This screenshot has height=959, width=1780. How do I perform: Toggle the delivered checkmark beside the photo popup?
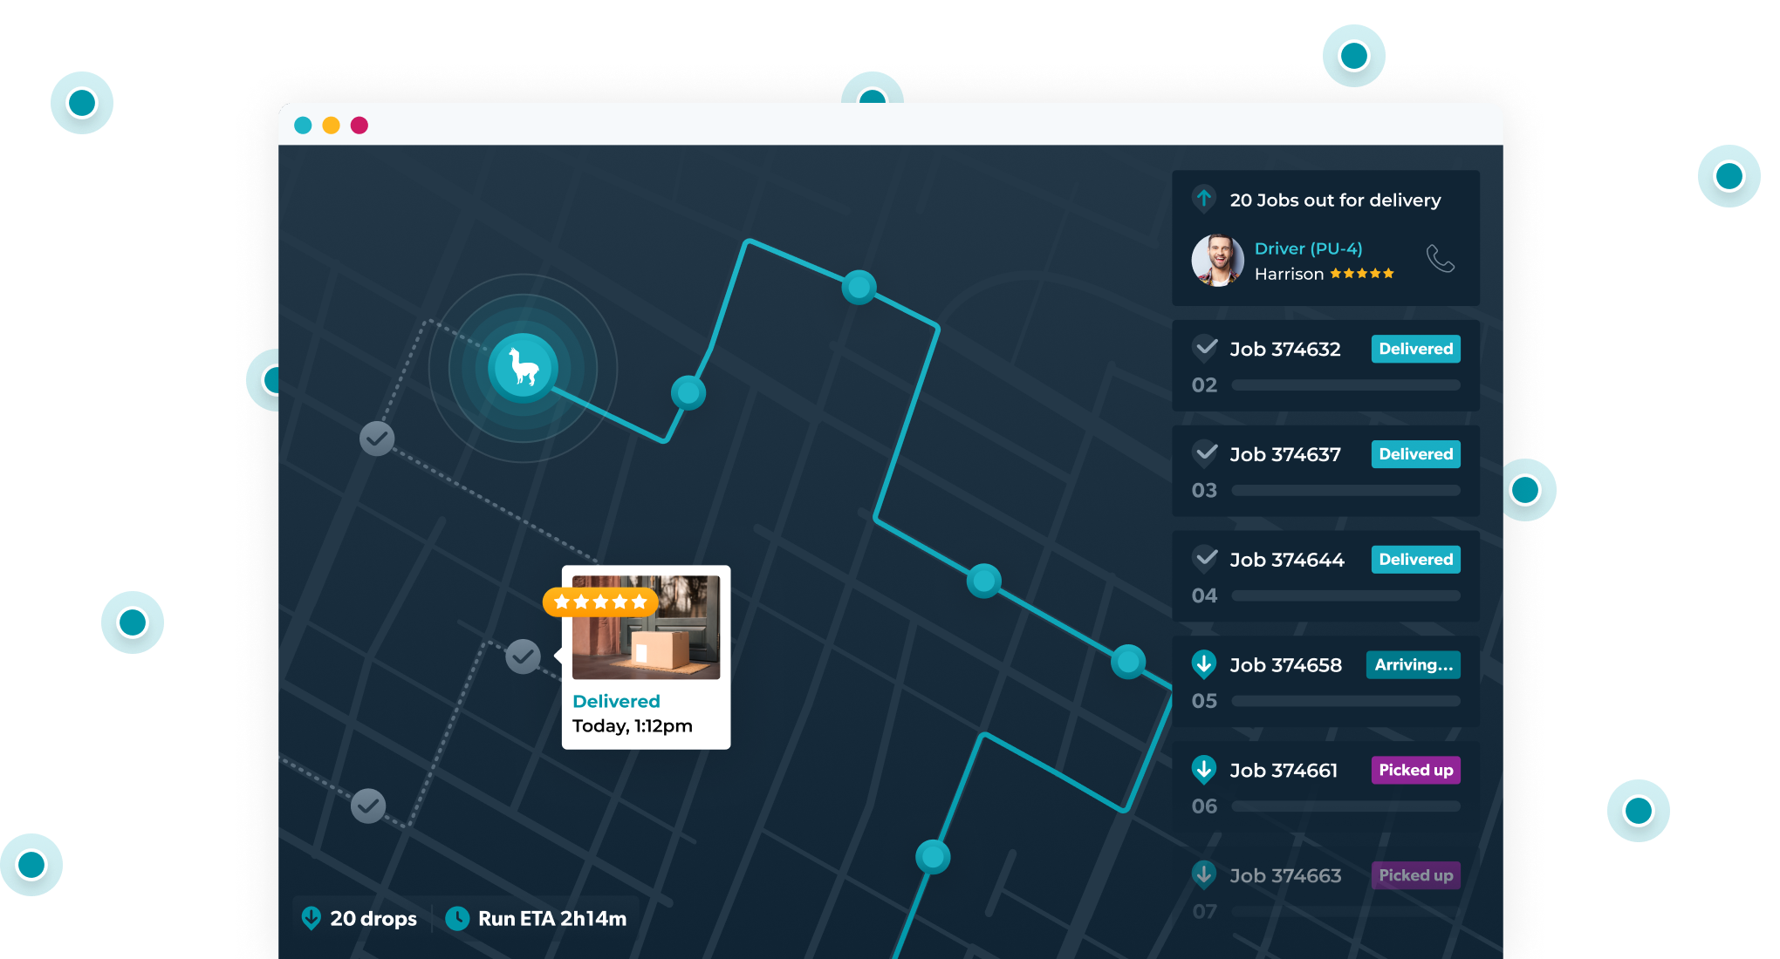click(x=524, y=656)
